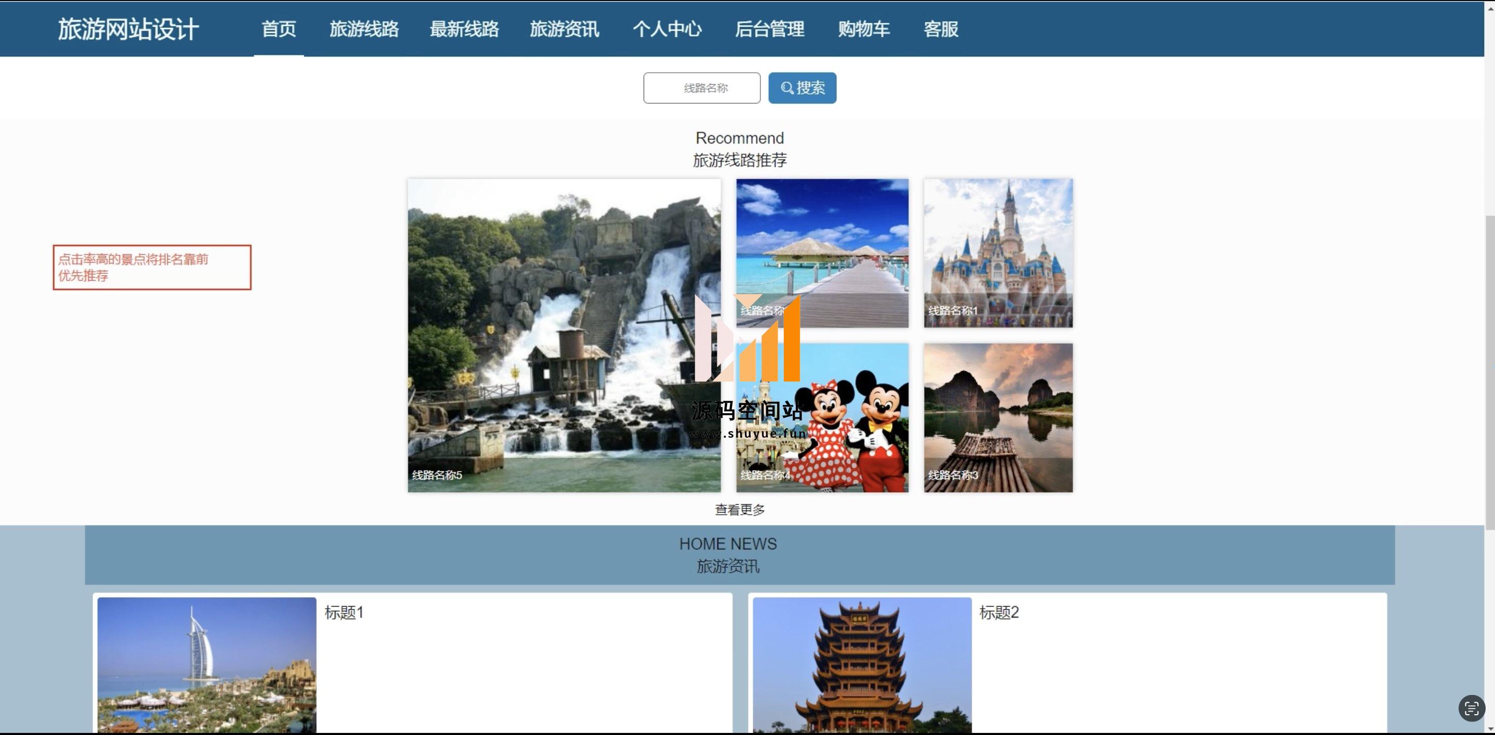
Task: Click the 旅游网站设计 site title
Action: click(x=128, y=29)
